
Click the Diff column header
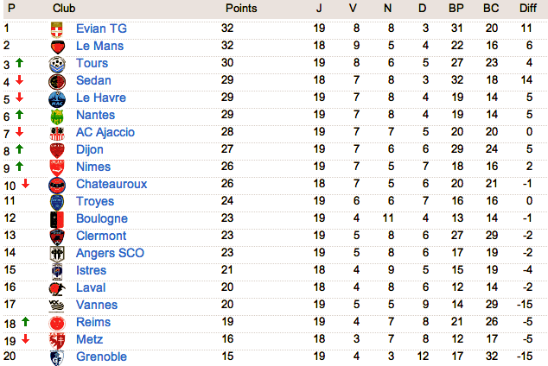coord(528,9)
